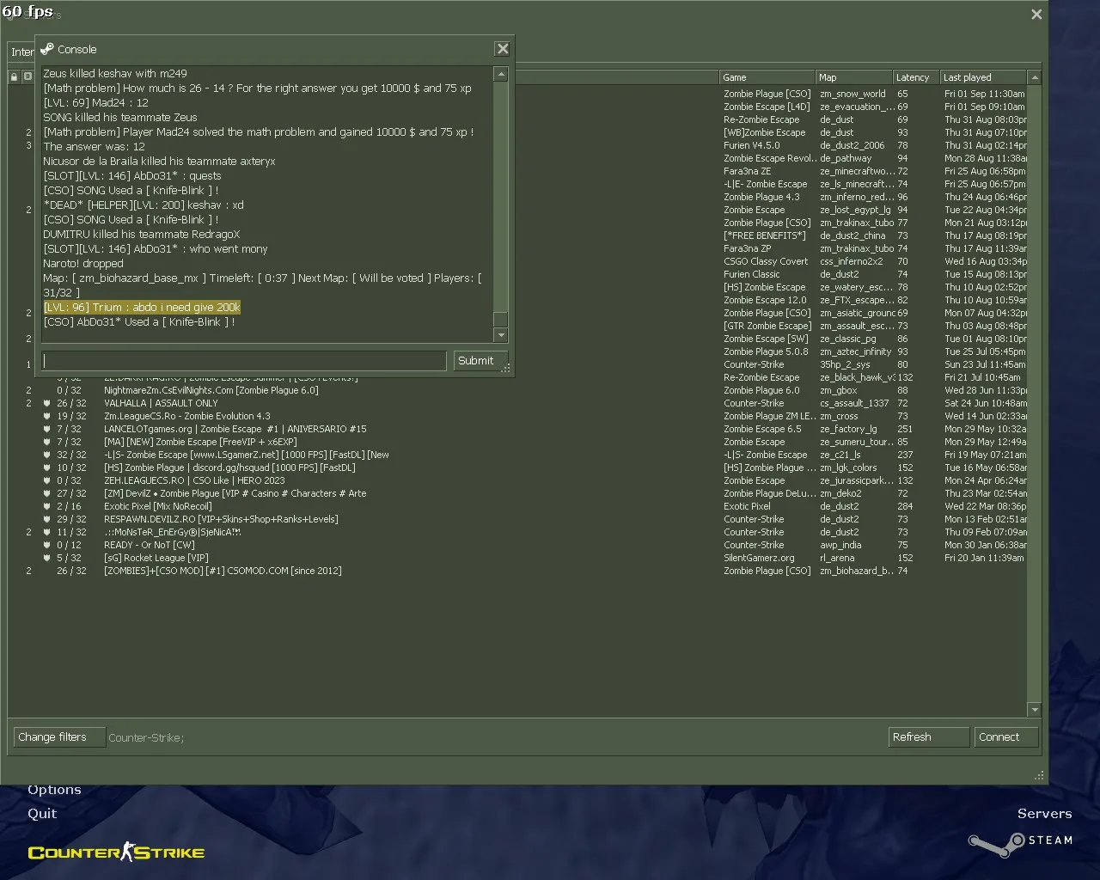
Task: Click VAC shield icon for -L|S- Zombie Escape row
Action: (47, 455)
